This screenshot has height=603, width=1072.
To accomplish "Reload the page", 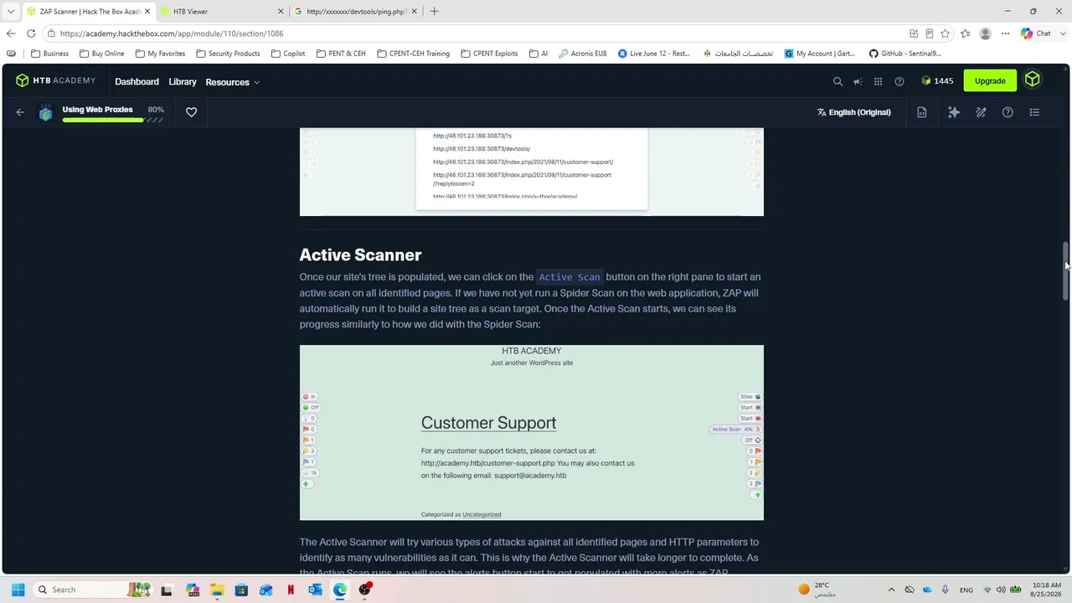I will pos(31,33).
